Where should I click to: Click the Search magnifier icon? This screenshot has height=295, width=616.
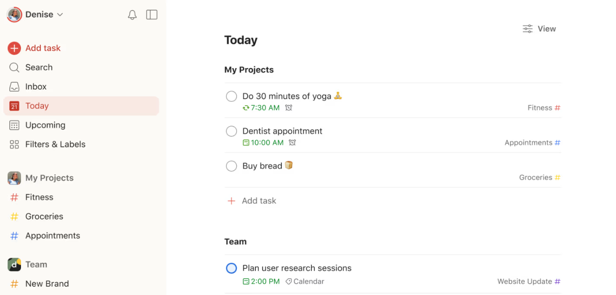pyautogui.click(x=14, y=68)
